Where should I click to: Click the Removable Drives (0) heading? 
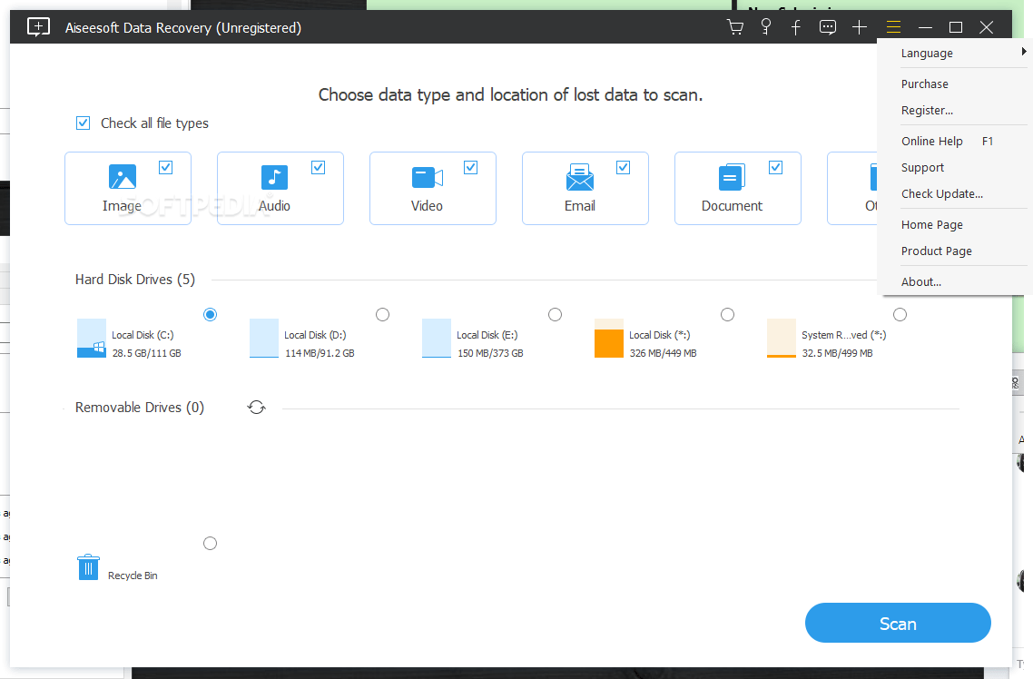click(x=140, y=408)
